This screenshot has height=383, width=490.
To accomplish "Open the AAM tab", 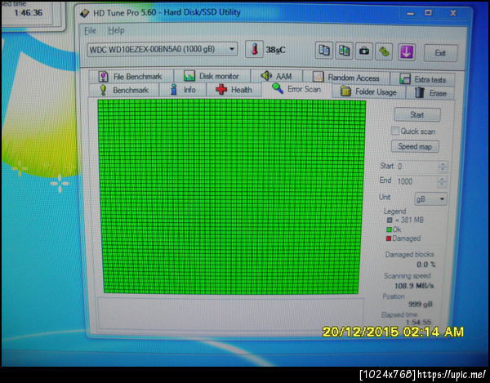I will [x=277, y=76].
